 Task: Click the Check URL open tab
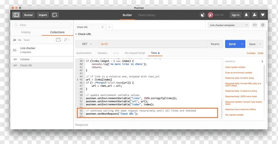click(x=90, y=27)
